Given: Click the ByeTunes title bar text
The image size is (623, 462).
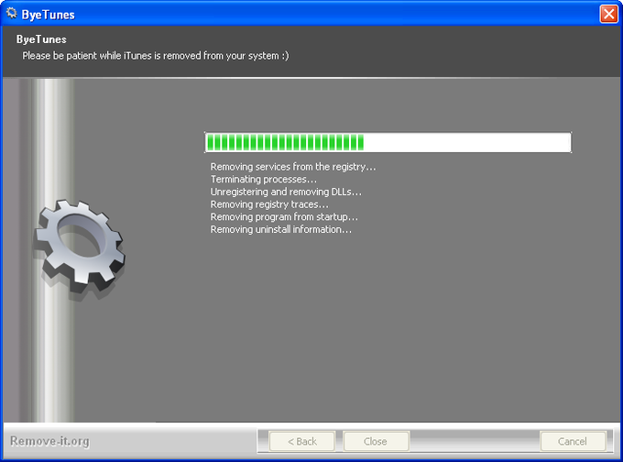Looking at the screenshot, I should point(48,15).
